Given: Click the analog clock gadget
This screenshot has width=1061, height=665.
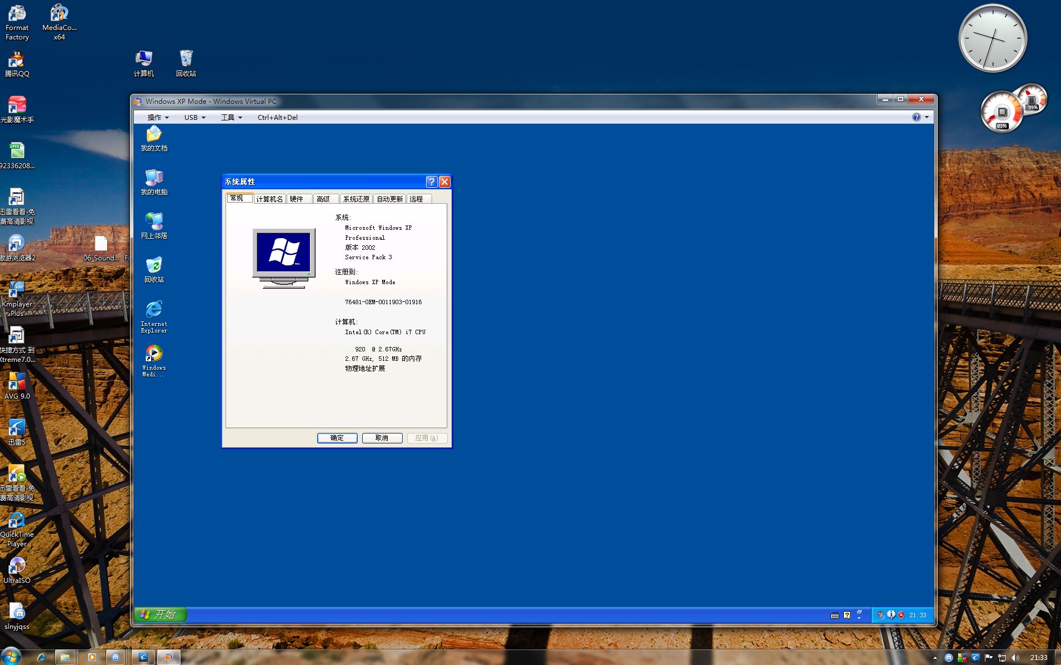Looking at the screenshot, I should pyautogui.click(x=993, y=38).
